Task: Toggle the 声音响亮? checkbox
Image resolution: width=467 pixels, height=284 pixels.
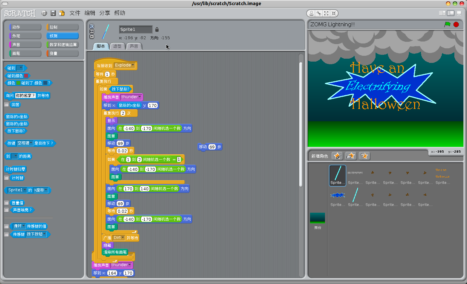Action: pyautogui.click(x=6, y=210)
